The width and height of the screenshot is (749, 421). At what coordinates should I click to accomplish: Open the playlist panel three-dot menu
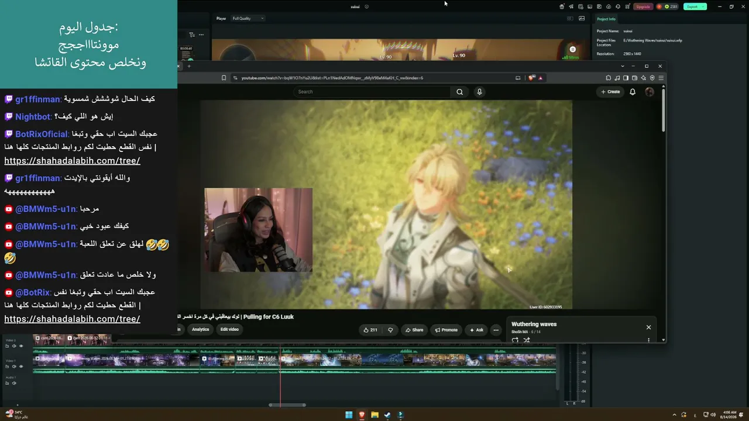click(648, 340)
